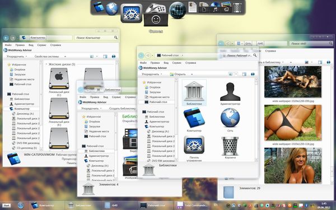Click help icon in the rb40 pictures window
This screenshot has height=210, width=336.
(x=329, y=62)
